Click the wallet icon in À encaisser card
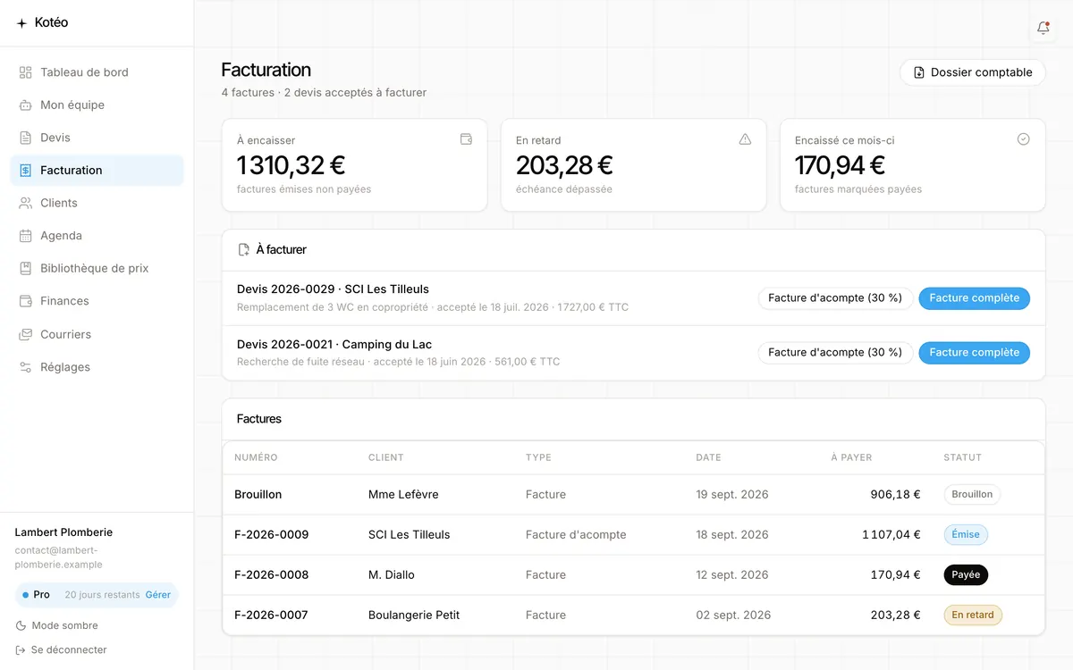Screen dimensions: 1073x670 click(466, 139)
